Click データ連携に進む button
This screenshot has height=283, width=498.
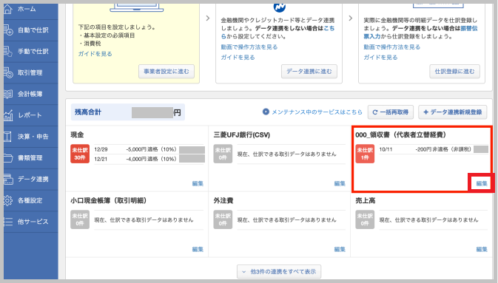pos(309,72)
